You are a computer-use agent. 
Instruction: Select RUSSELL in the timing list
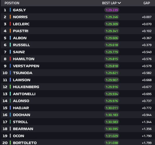pos(21,45)
